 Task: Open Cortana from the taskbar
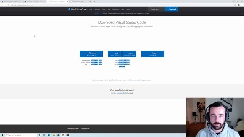click(x=40, y=135)
